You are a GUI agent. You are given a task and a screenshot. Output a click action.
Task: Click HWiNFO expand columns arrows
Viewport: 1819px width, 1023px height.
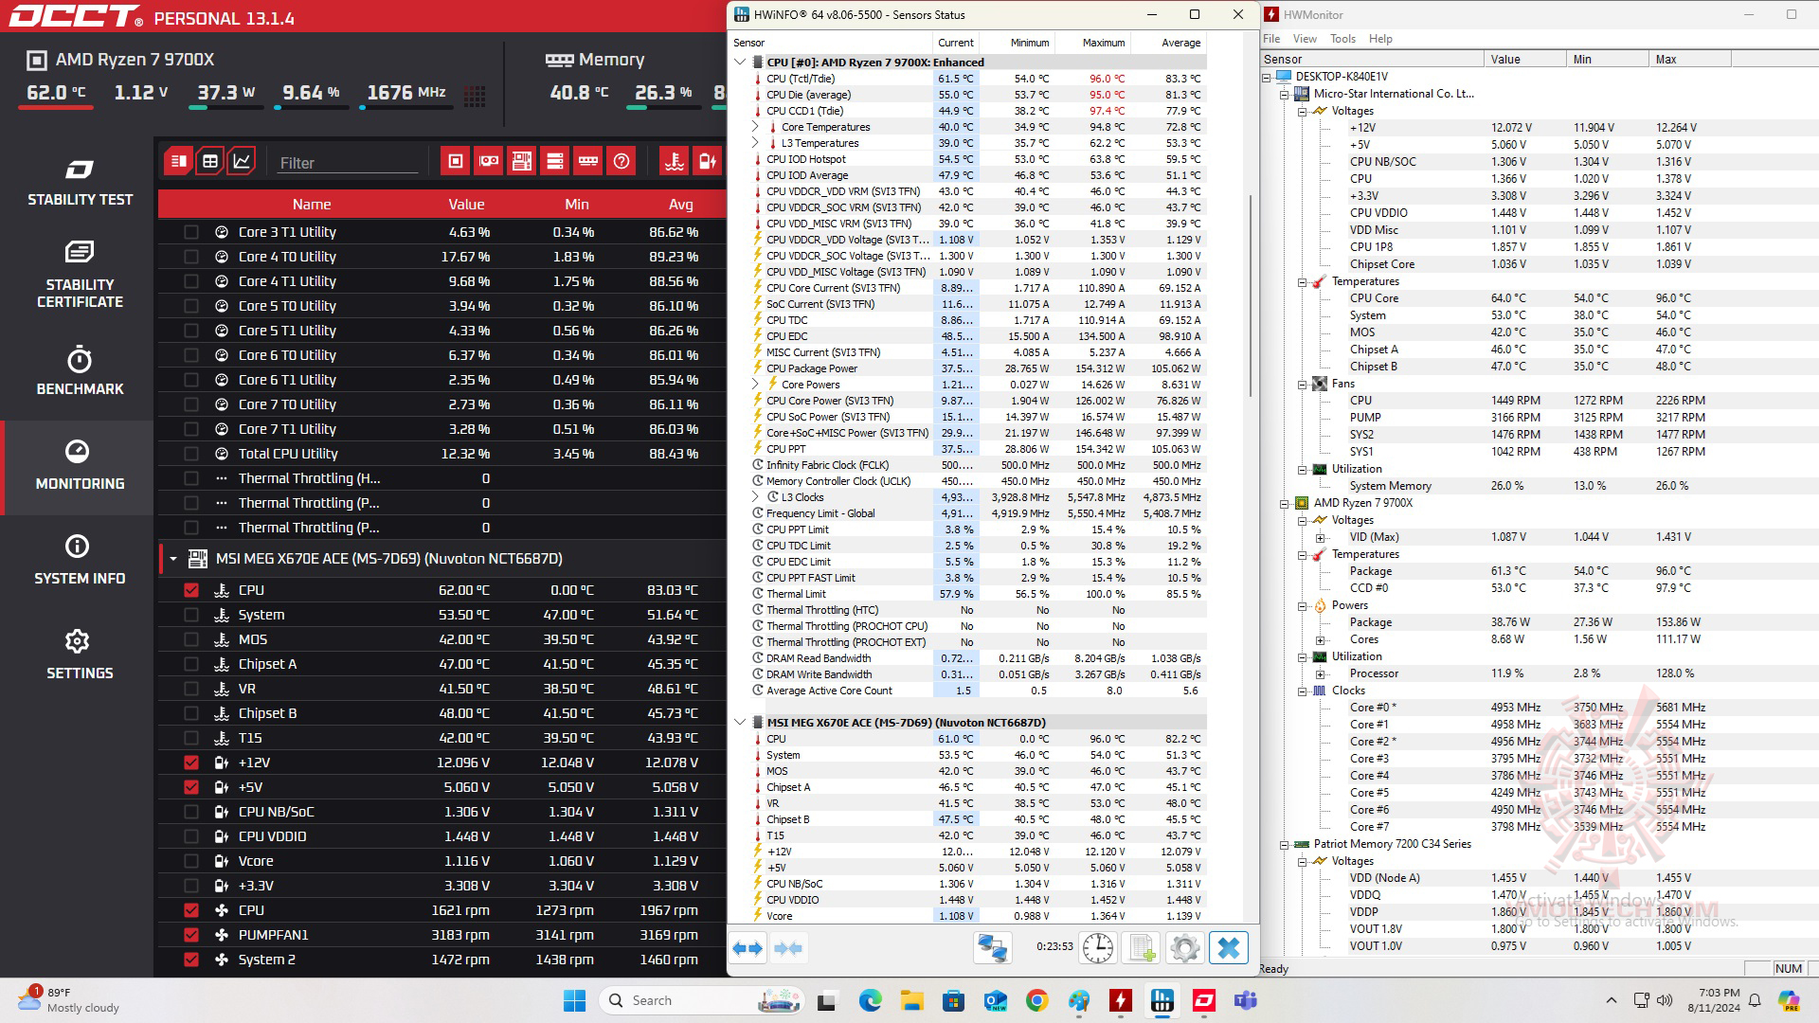[747, 948]
